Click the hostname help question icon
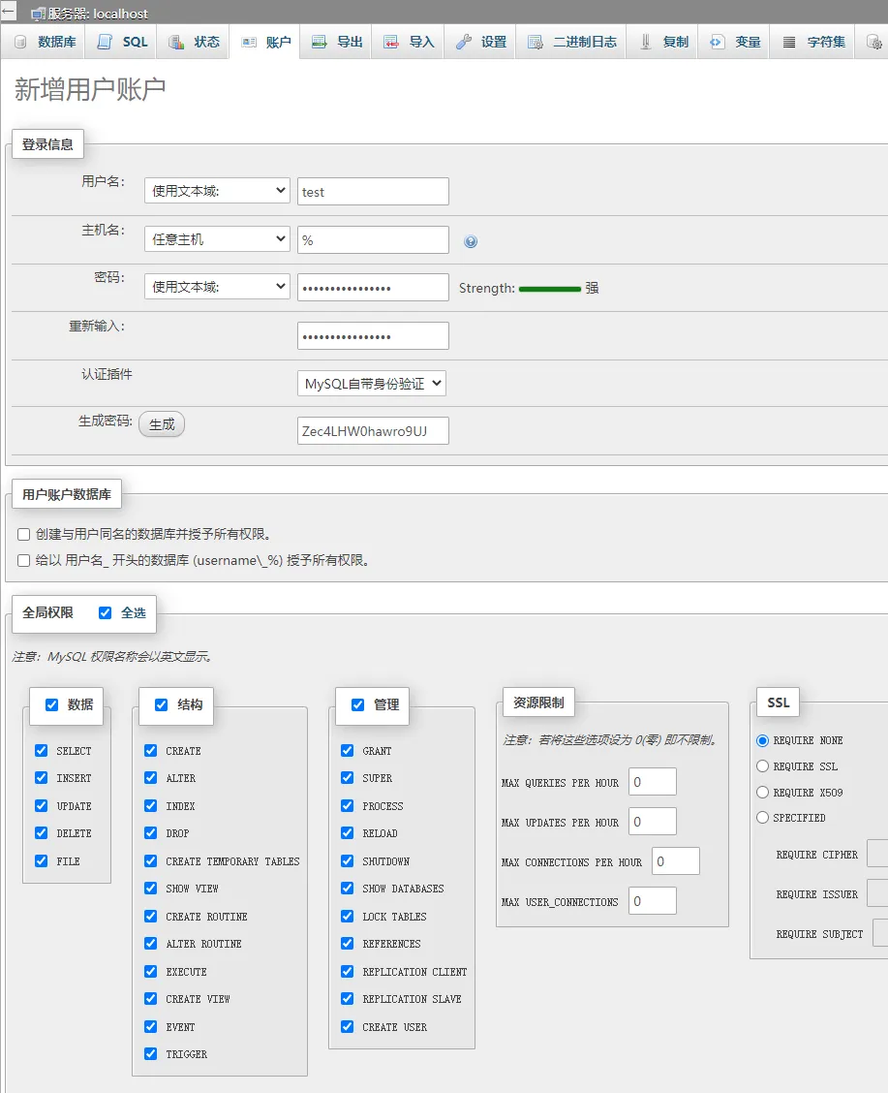The width and height of the screenshot is (888, 1093). (471, 241)
